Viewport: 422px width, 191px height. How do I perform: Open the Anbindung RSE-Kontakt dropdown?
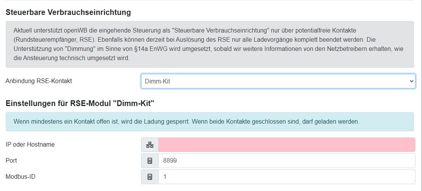click(278, 81)
